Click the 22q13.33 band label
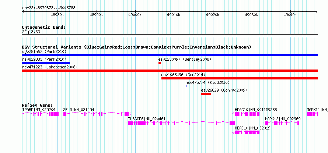This screenshot has width=328, height=153. tap(31, 32)
